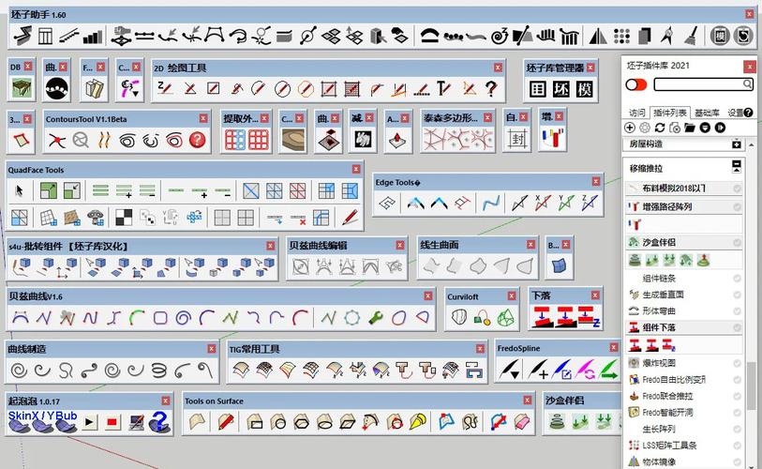Open the 设置 tab

point(735,113)
